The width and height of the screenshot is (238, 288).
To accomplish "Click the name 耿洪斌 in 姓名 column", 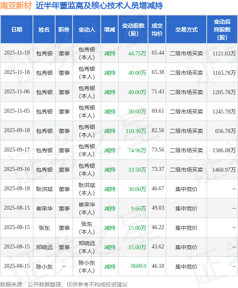I will point(44,189).
